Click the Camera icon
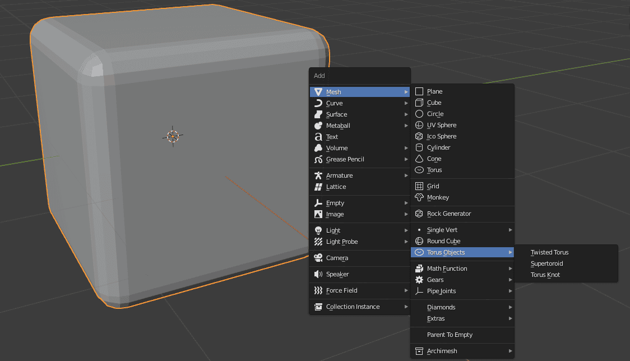Image resolution: width=630 pixels, height=361 pixels. click(x=319, y=258)
